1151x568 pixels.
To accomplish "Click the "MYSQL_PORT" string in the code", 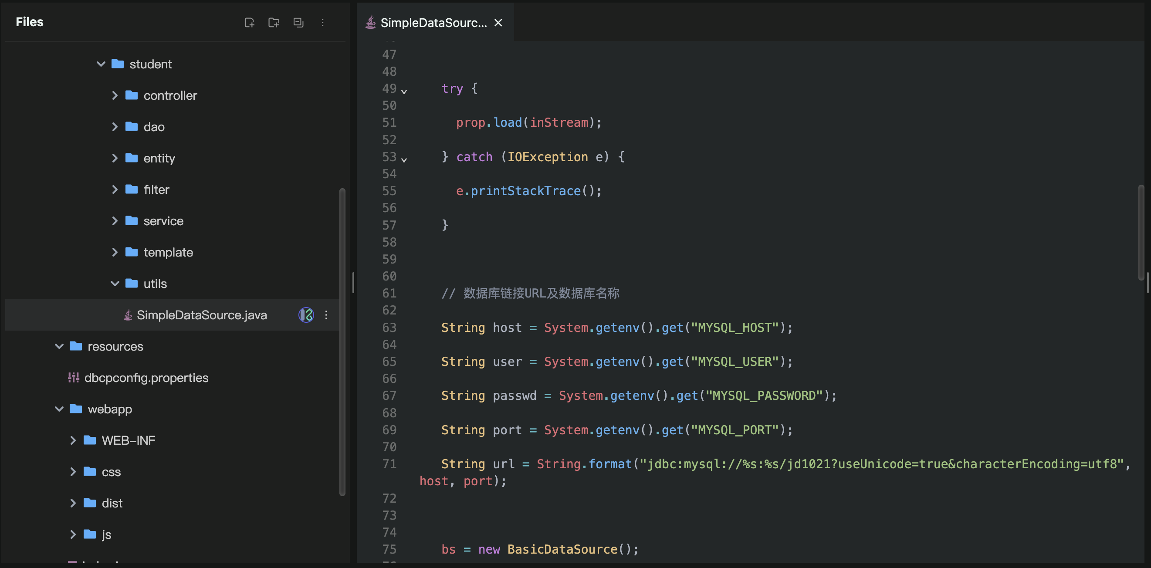I will [x=735, y=430].
